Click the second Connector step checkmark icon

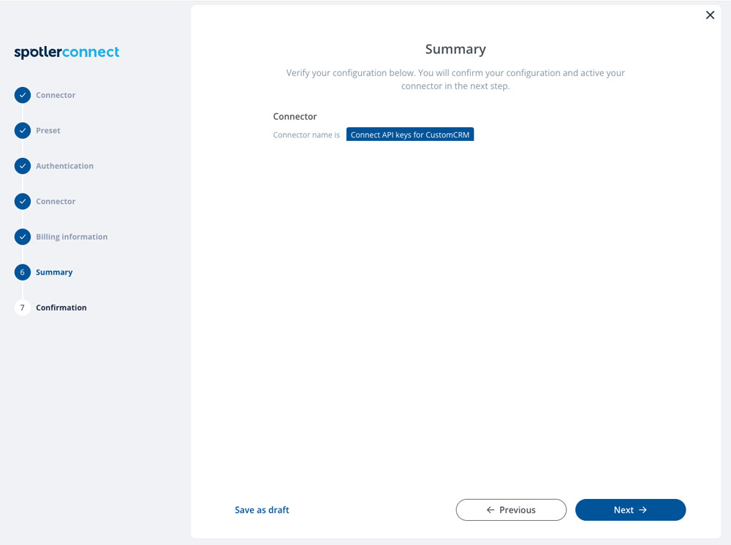point(23,201)
